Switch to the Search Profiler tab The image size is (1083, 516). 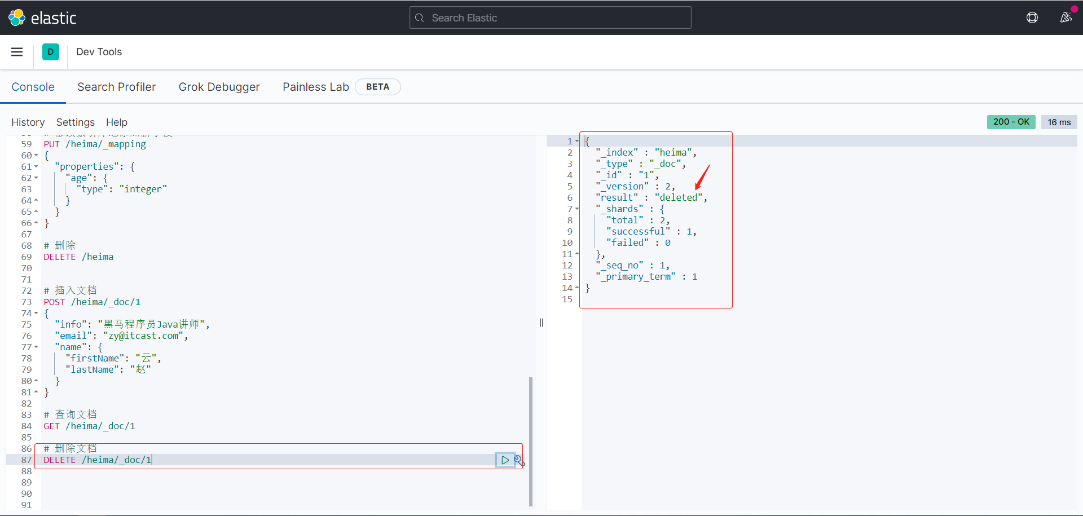point(117,87)
